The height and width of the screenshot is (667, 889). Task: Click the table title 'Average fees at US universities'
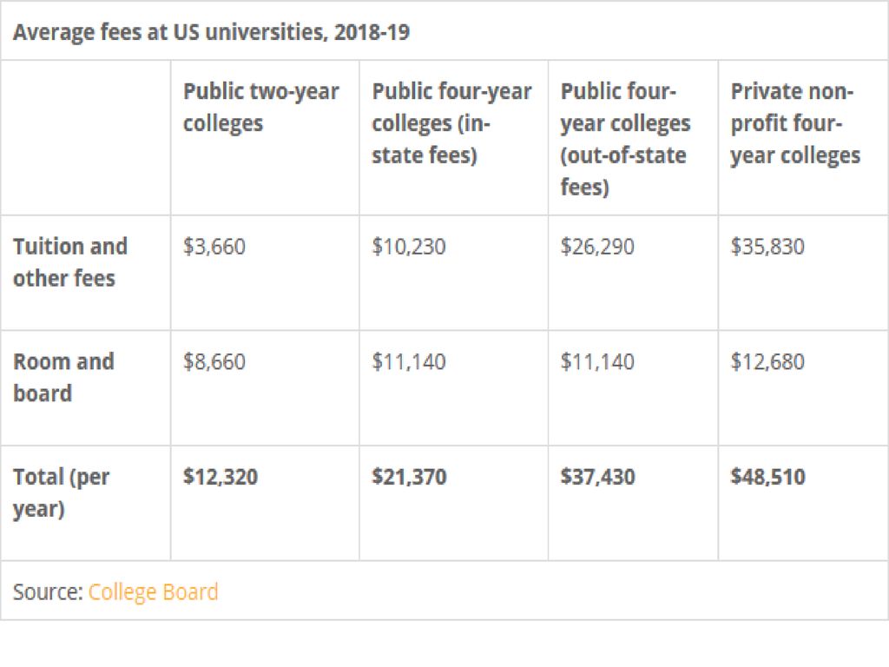(211, 33)
